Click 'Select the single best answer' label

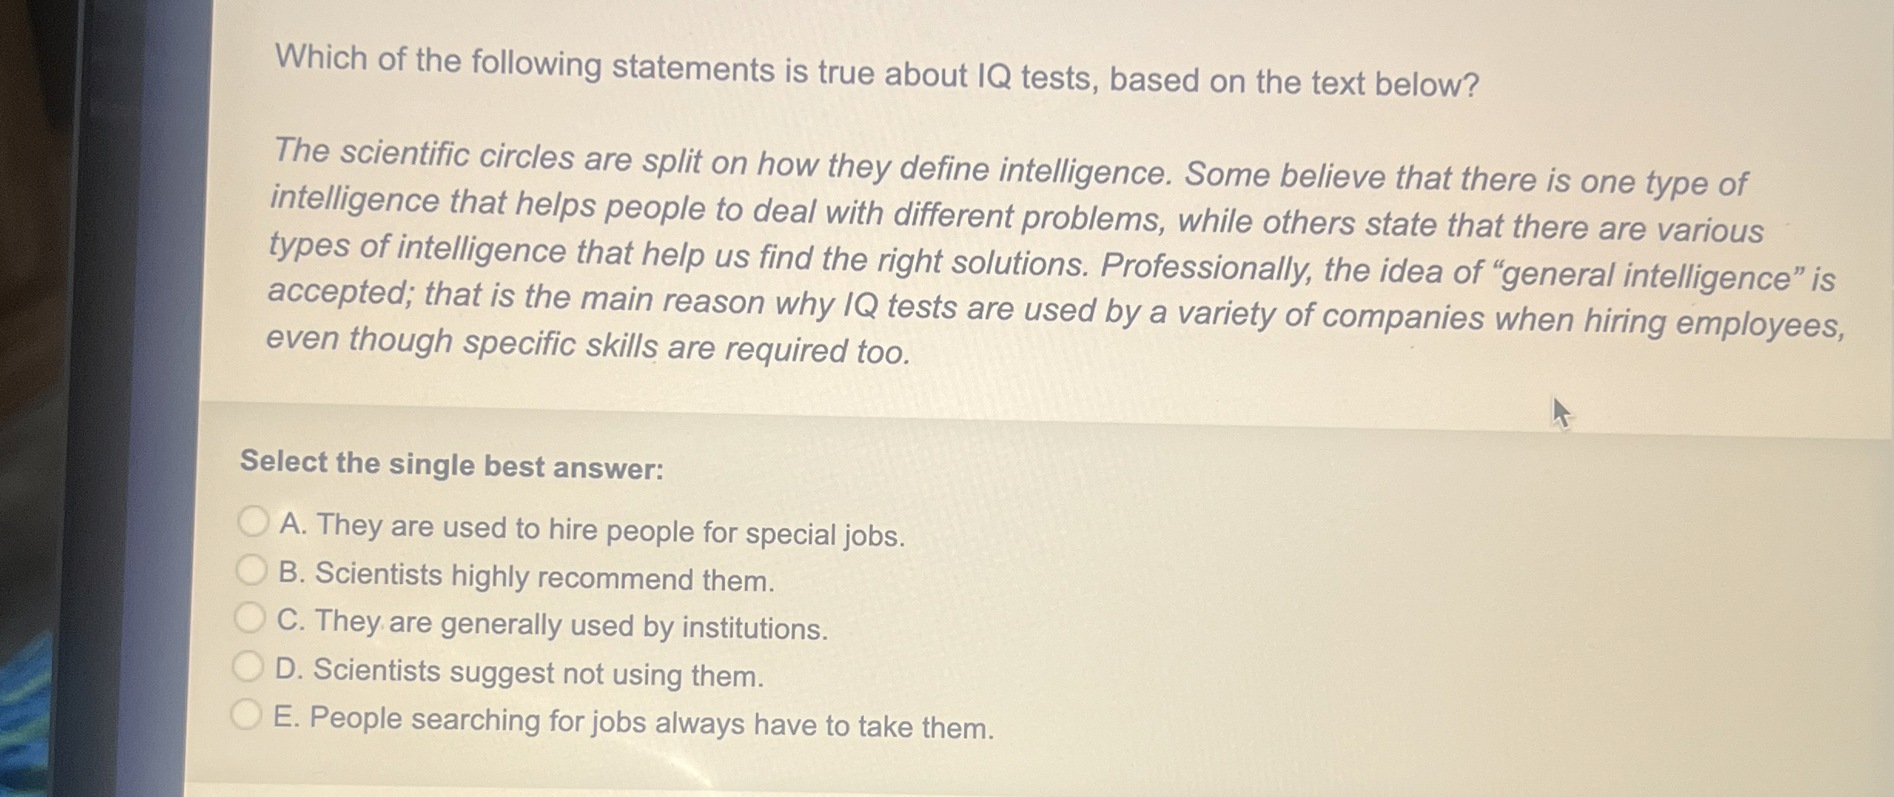[x=451, y=463]
